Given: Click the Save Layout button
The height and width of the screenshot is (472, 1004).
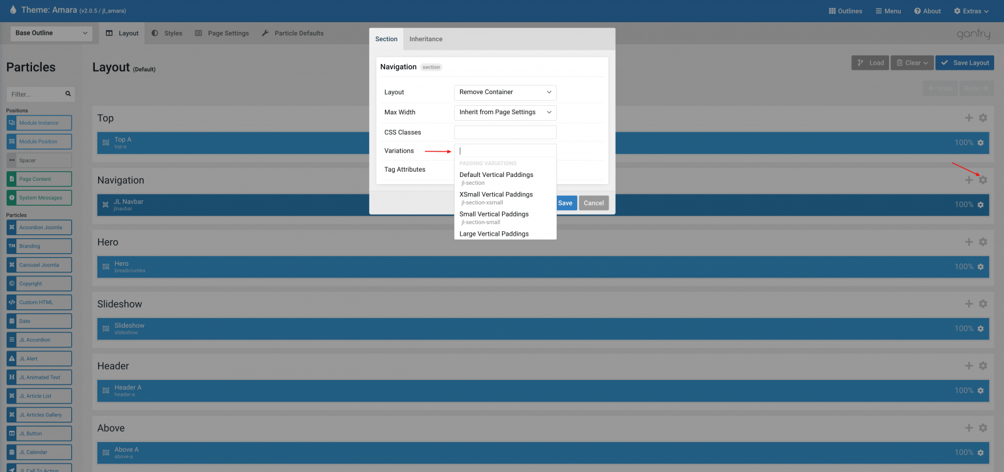Looking at the screenshot, I should pos(964,62).
